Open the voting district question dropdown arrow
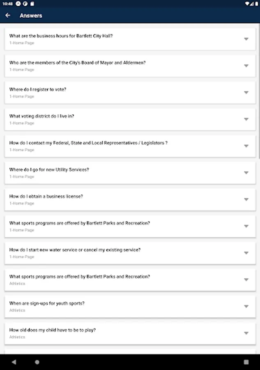This screenshot has width=260, height=370. [246, 119]
